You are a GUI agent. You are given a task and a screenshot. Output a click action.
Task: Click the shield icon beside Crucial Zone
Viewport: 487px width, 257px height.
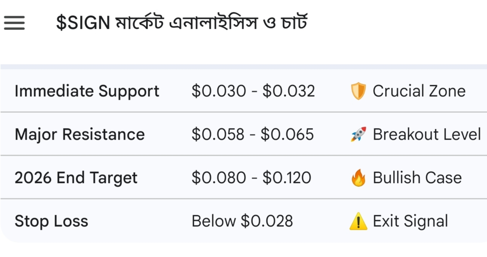tap(358, 91)
